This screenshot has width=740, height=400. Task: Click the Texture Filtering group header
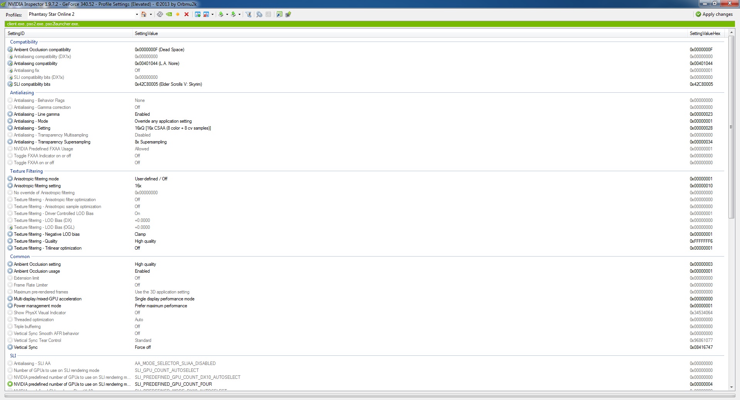[26, 171]
